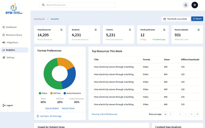Click the Last Sync: 10 mins ago text
This screenshot has height=128, width=205.
pyautogui.click(x=51, y=116)
